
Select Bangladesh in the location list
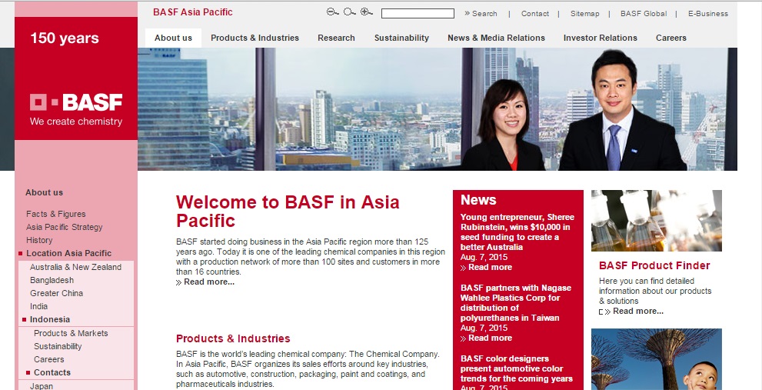click(52, 280)
